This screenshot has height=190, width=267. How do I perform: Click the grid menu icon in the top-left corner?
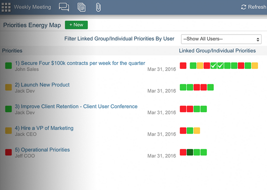pyautogui.click(x=6, y=7)
